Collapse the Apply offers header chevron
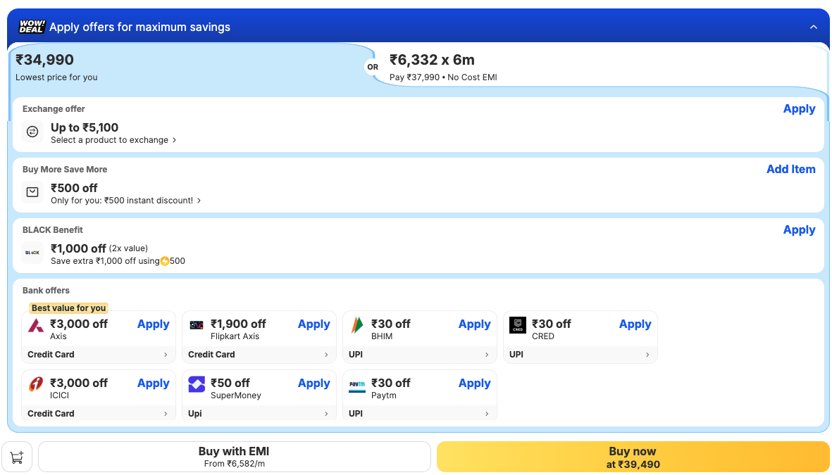This screenshot has width=832, height=475. click(814, 27)
